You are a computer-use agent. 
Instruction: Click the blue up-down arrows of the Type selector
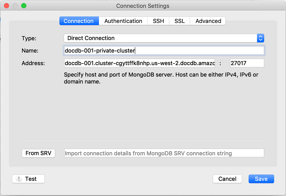point(261,38)
